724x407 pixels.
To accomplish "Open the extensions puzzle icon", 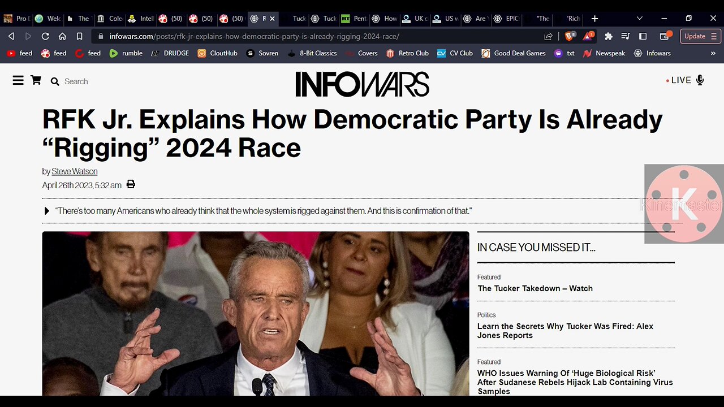I will pos(609,36).
